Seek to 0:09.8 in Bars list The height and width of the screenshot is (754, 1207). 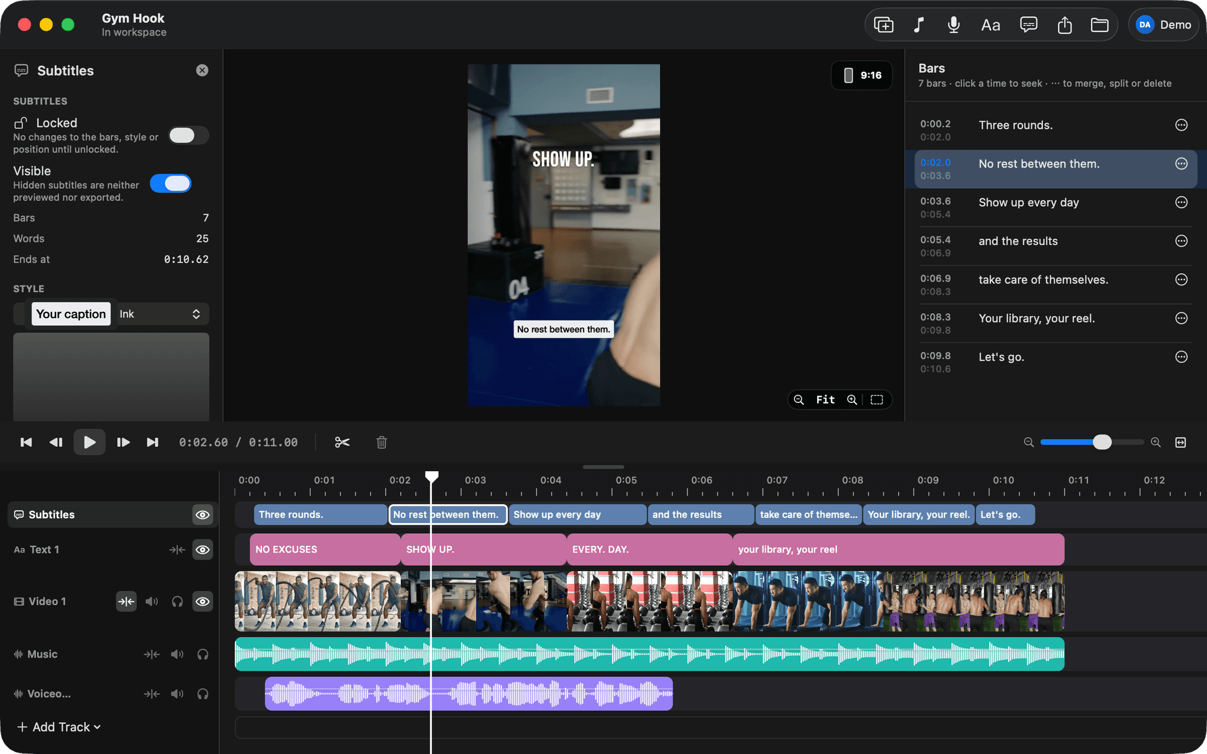click(x=935, y=355)
